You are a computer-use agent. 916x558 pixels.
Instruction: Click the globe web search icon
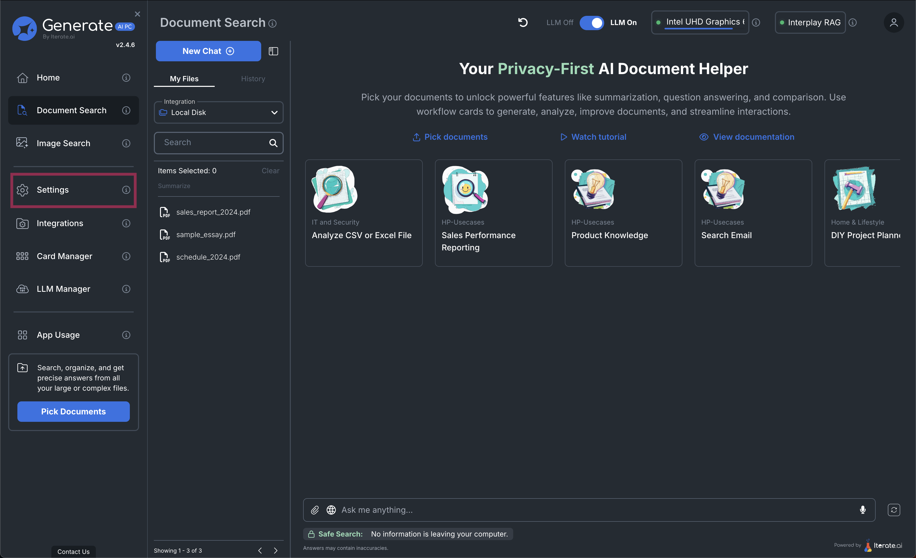(x=331, y=510)
